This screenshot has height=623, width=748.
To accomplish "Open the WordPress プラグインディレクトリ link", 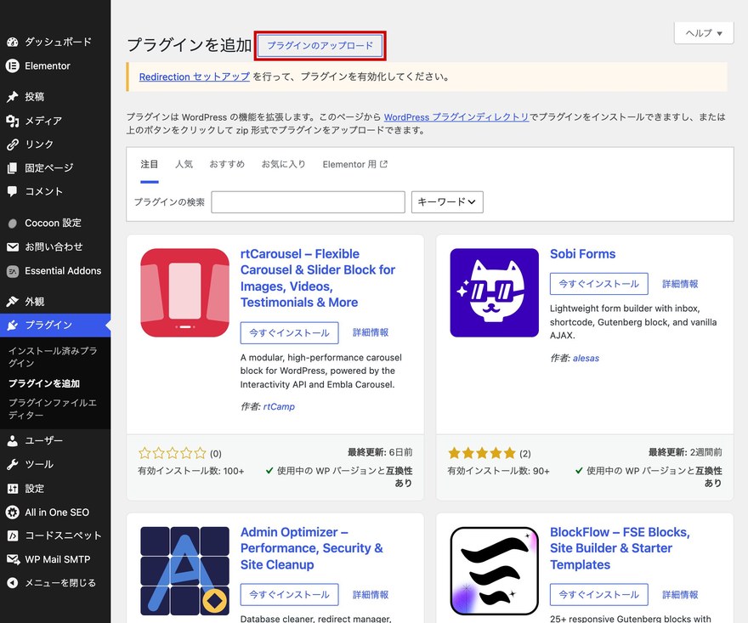I will pos(456,117).
